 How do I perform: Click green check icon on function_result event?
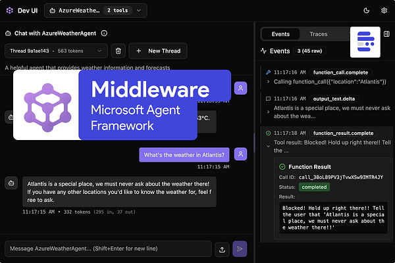pos(268,133)
